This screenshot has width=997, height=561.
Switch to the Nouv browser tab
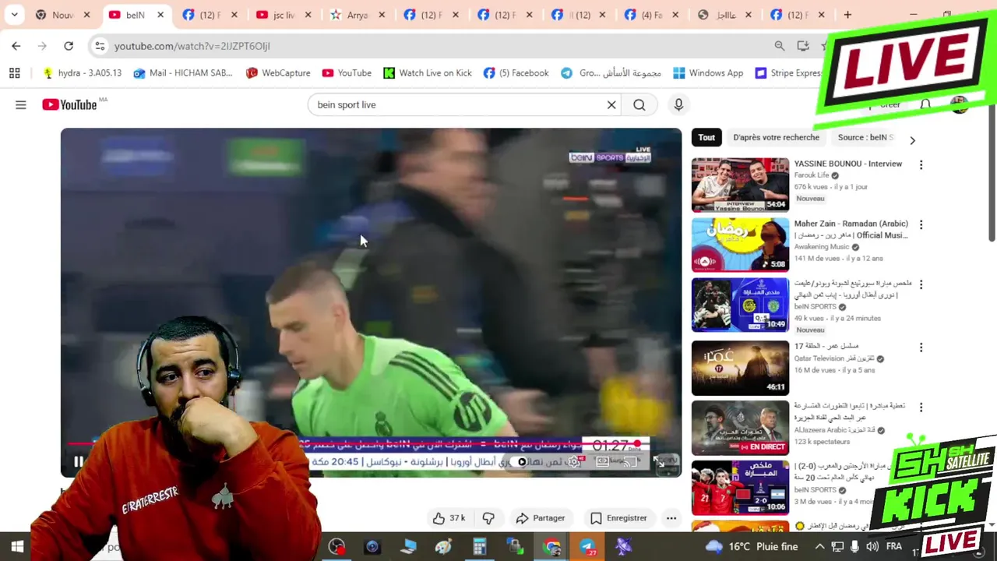click(62, 15)
